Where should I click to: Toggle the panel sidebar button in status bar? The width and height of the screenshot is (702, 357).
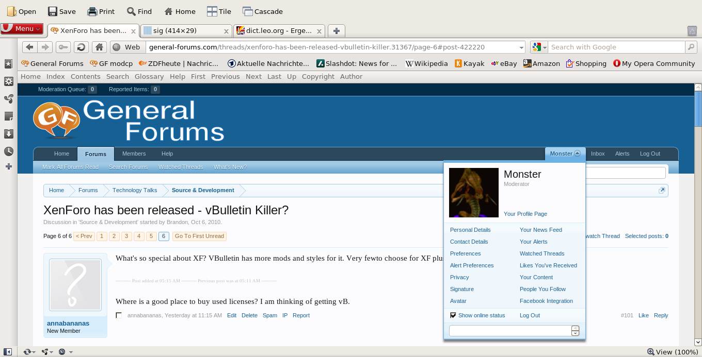(x=8, y=352)
